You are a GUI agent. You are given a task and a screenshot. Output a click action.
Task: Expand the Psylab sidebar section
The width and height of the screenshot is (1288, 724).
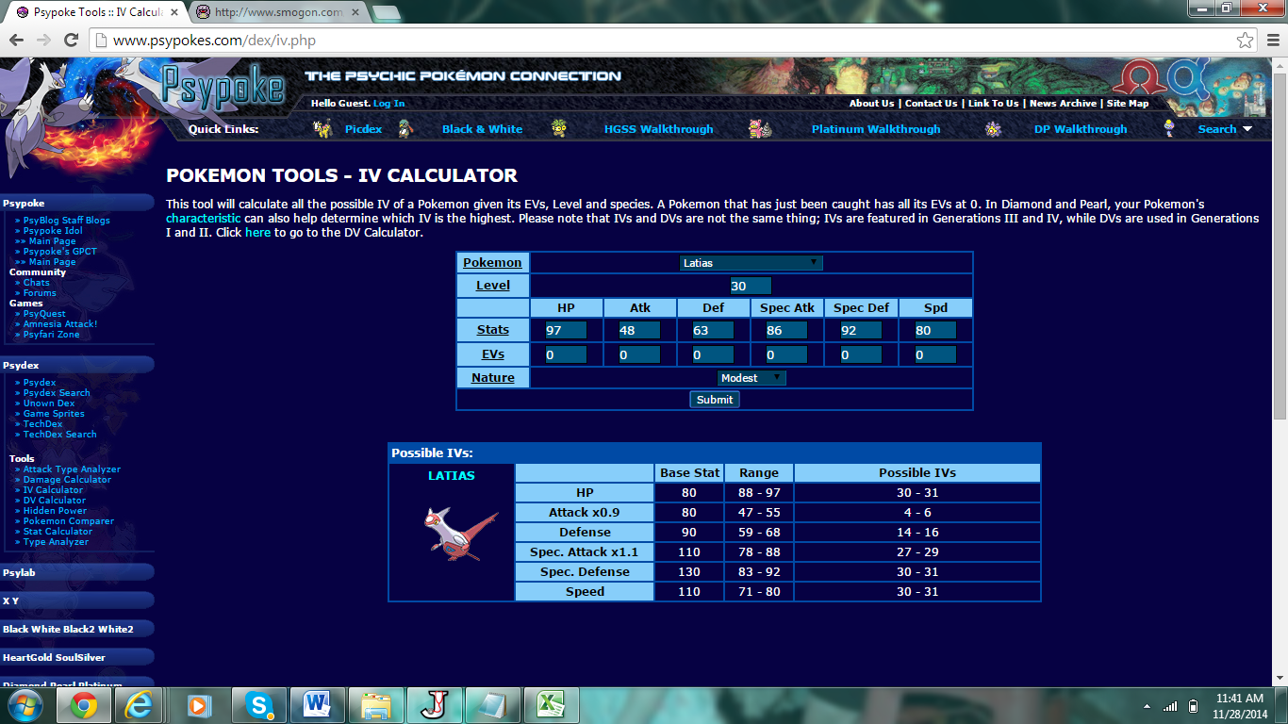77,572
